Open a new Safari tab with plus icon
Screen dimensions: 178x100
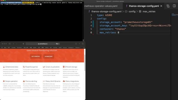(79, 44)
